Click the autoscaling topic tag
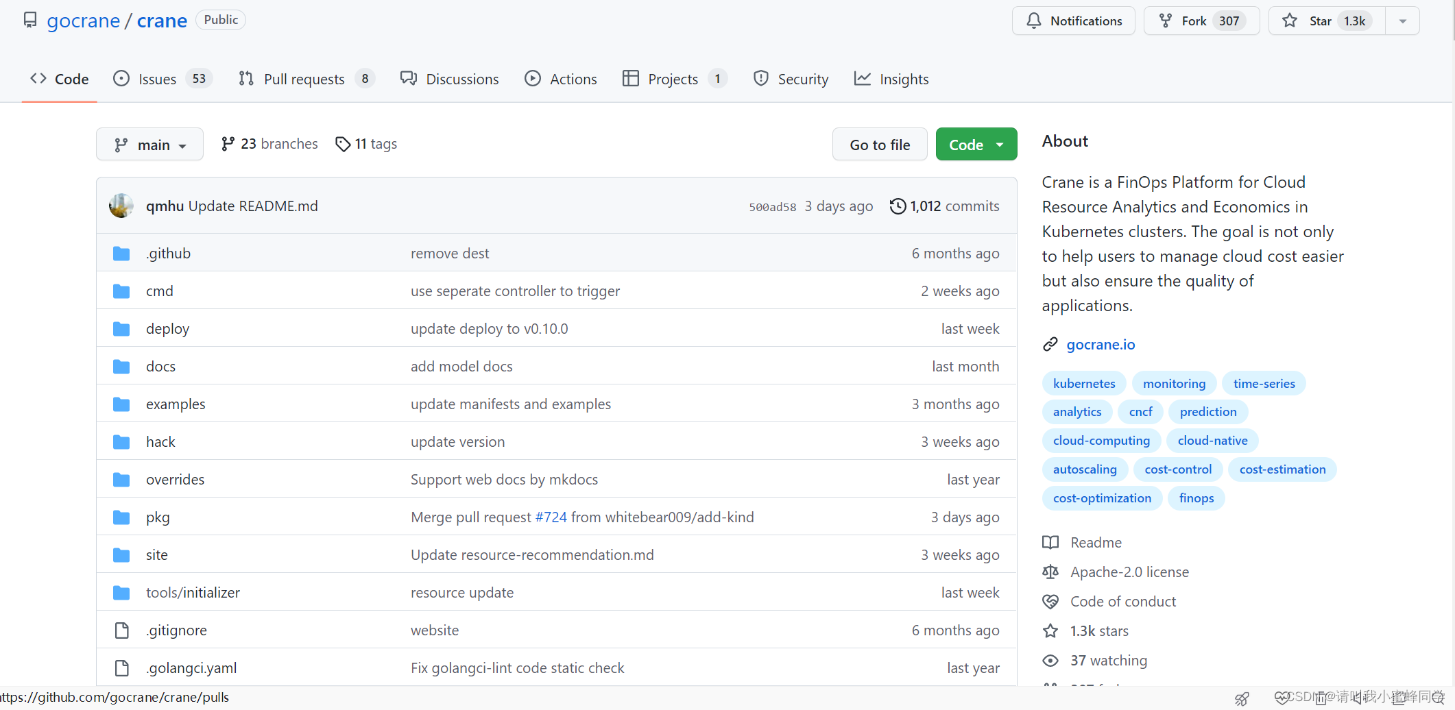The image size is (1455, 710). tap(1085, 469)
